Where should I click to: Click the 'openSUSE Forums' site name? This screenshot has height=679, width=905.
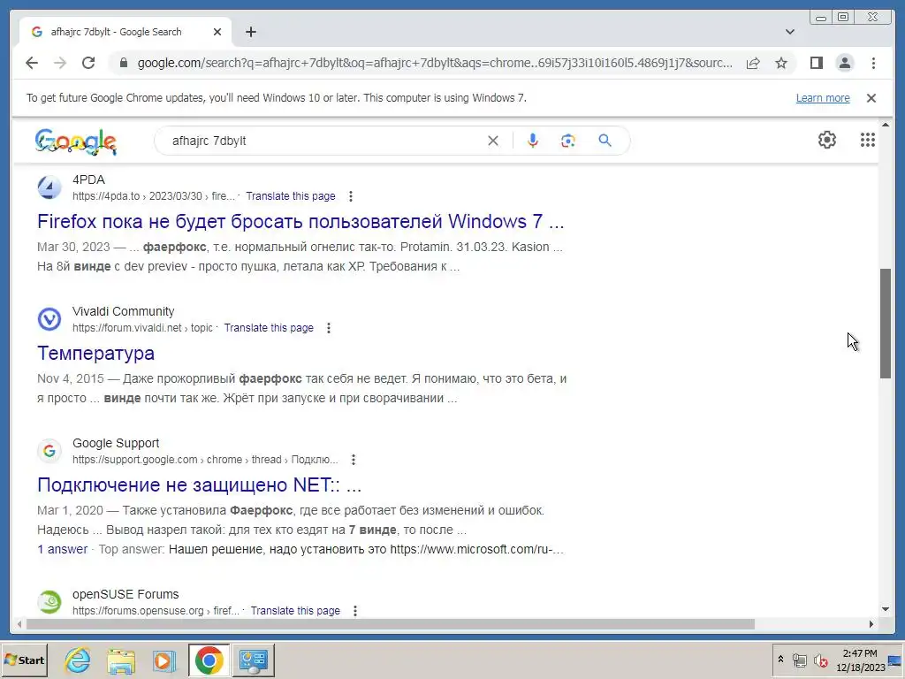click(x=125, y=594)
